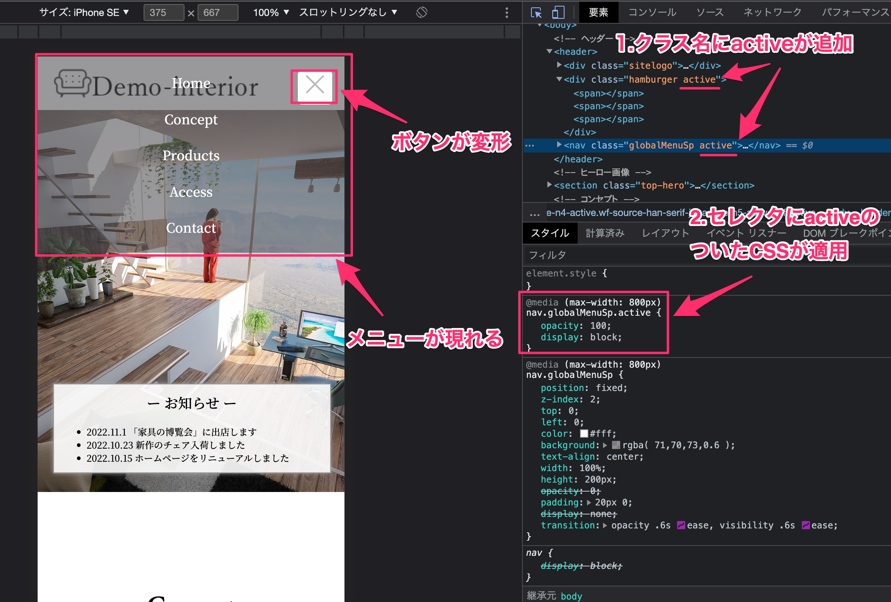Expand the padding property value triangle

coord(589,503)
